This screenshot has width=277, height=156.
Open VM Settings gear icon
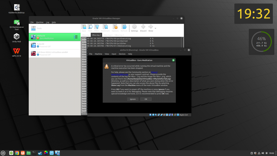134,28
